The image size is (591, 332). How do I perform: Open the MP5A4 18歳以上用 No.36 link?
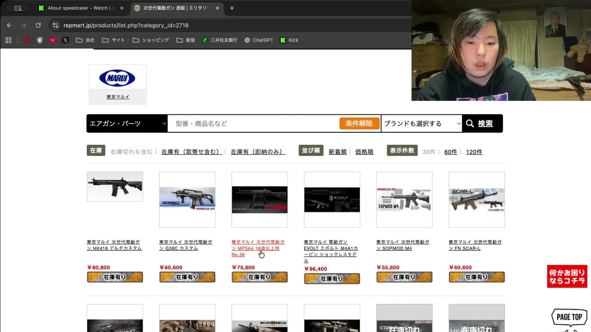(258, 248)
